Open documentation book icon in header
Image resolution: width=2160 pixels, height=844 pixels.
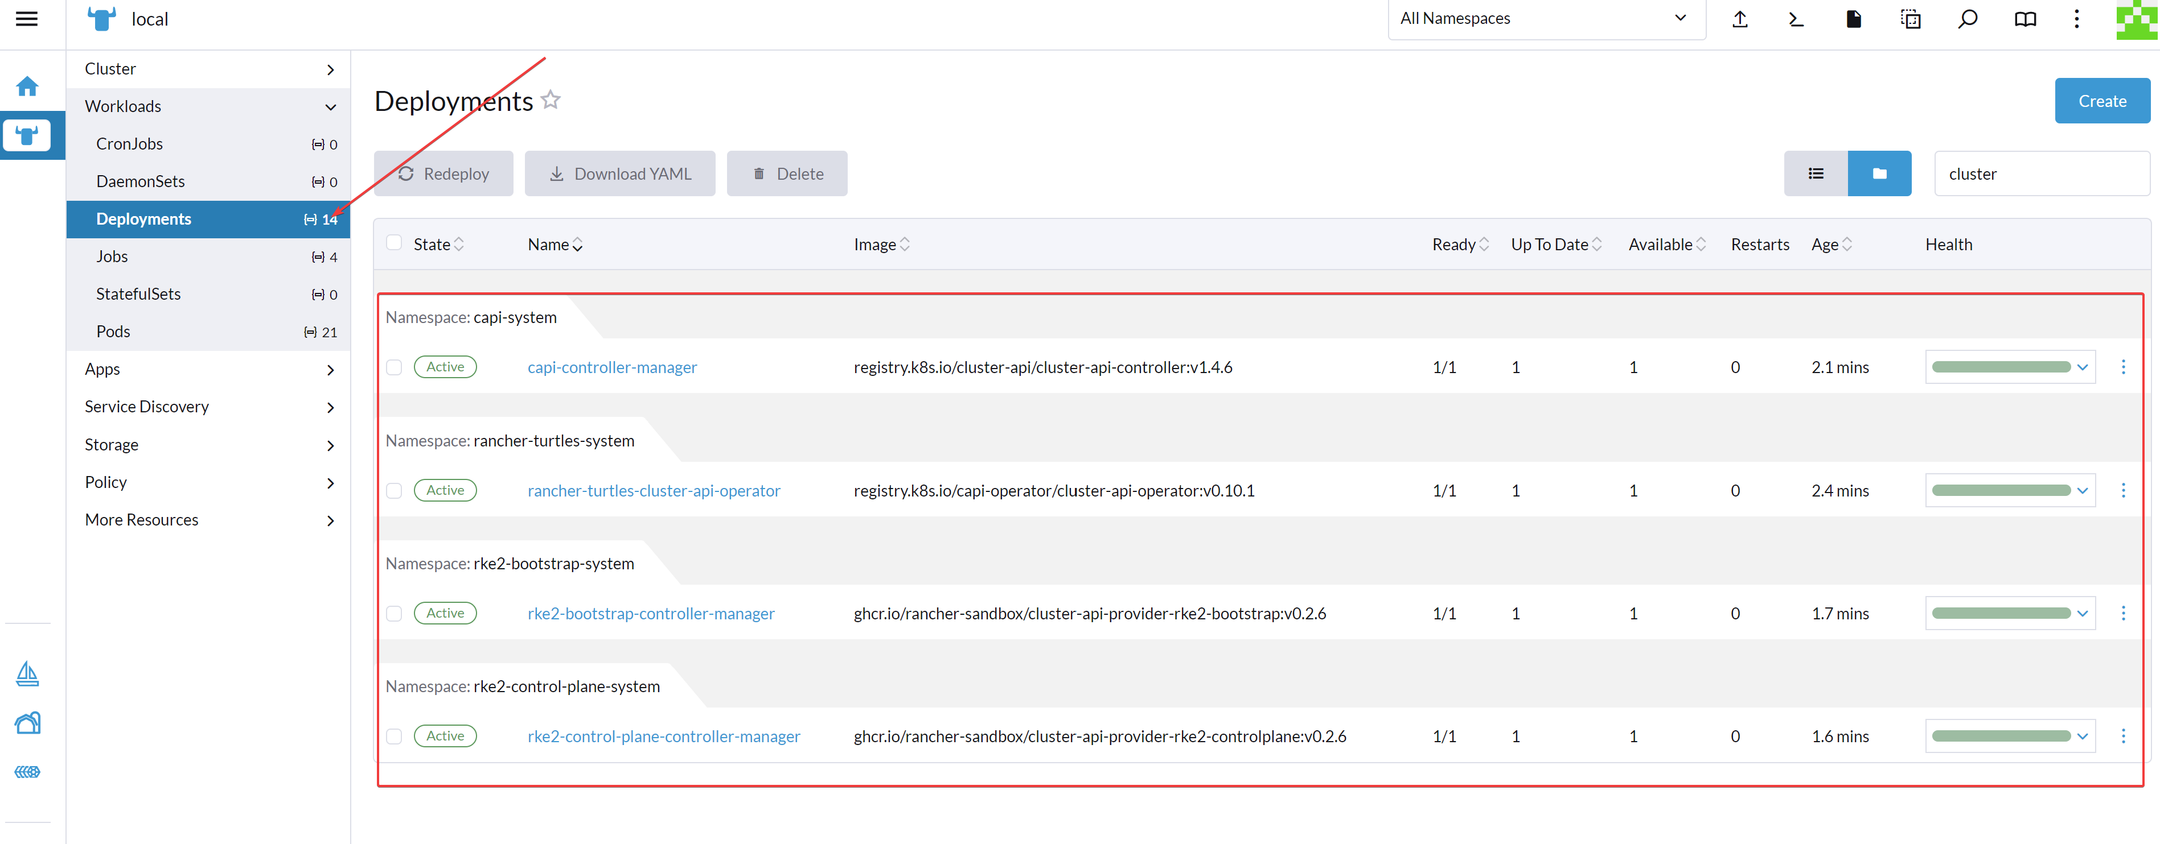tap(2025, 19)
